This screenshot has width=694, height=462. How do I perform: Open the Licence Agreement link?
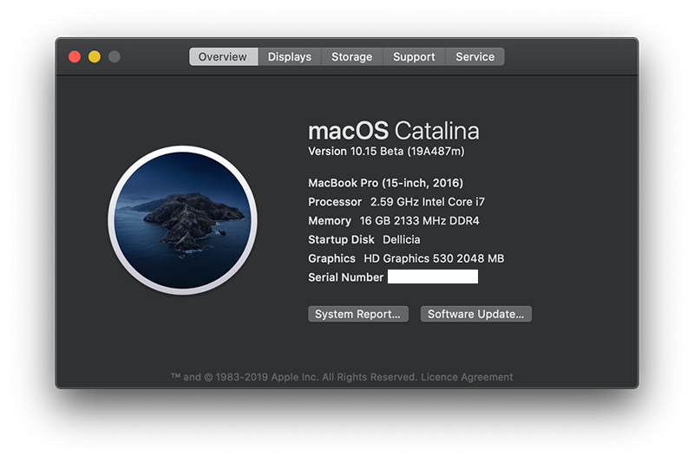[x=467, y=377]
